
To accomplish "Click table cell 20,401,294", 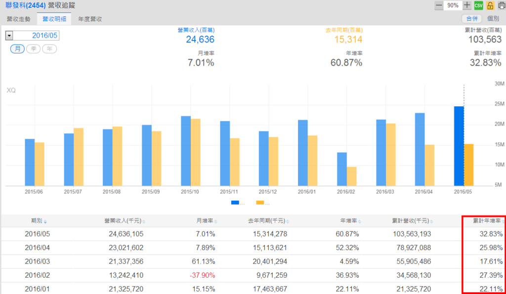I will click(x=270, y=261).
